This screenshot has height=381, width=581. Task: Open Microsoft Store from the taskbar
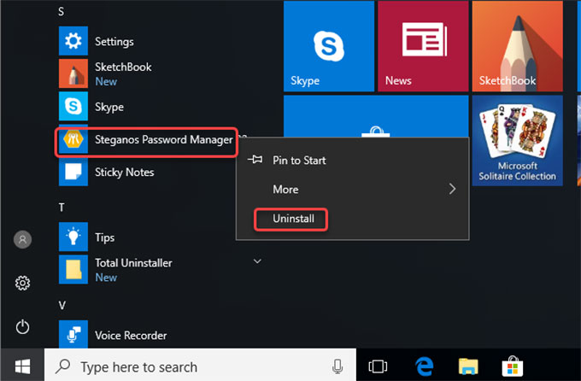pyautogui.click(x=513, y=366)
